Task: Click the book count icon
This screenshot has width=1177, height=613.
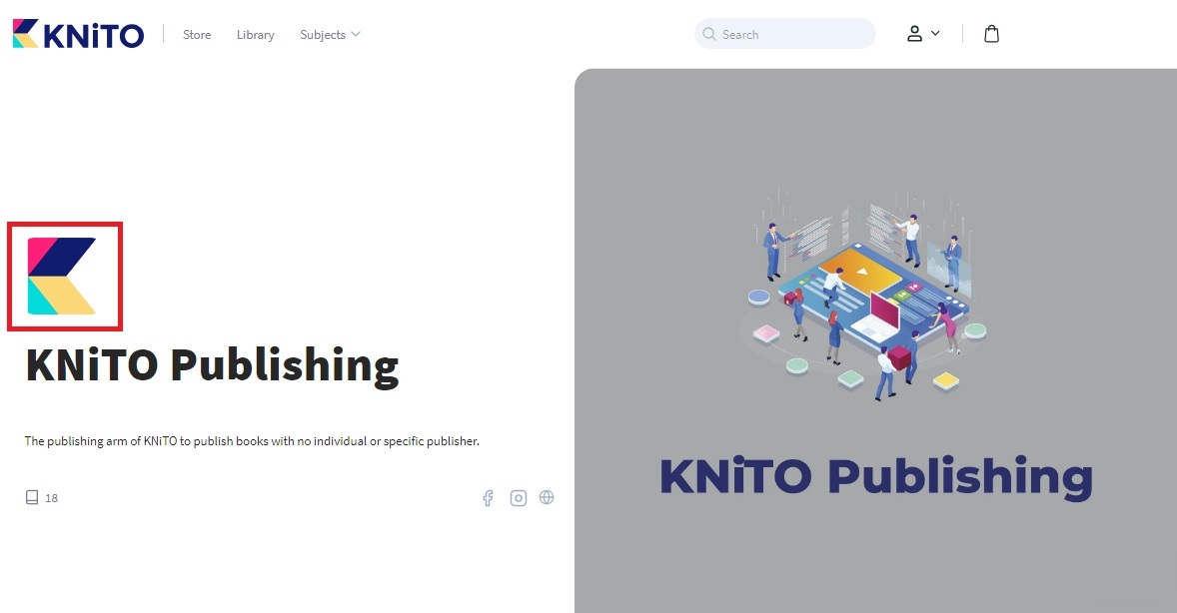Action: pyautogui.click(x=32, y=497)
